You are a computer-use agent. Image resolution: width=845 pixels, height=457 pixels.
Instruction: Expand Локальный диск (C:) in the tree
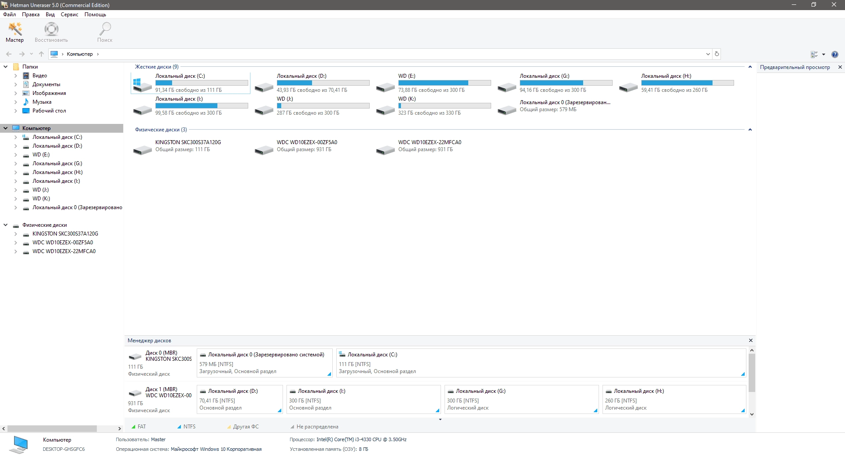tap(16, 137)
